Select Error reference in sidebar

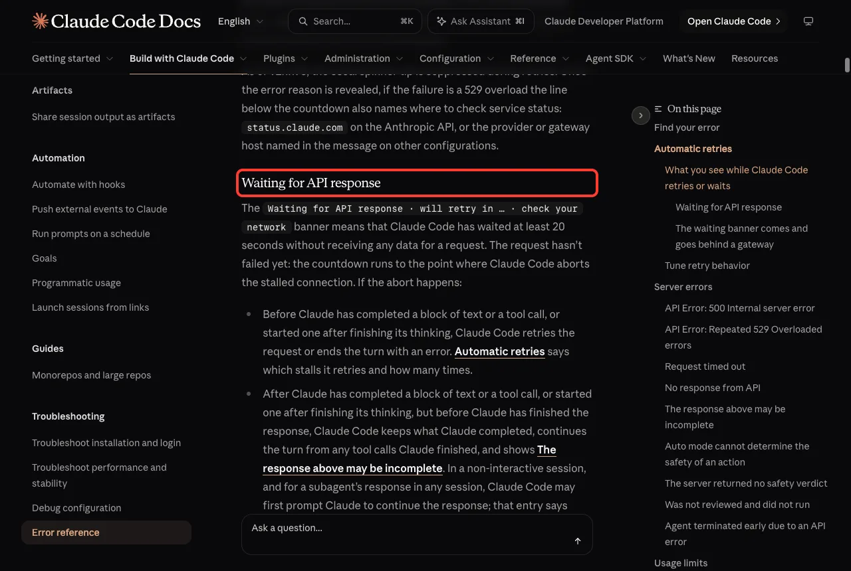pos(106,532)
